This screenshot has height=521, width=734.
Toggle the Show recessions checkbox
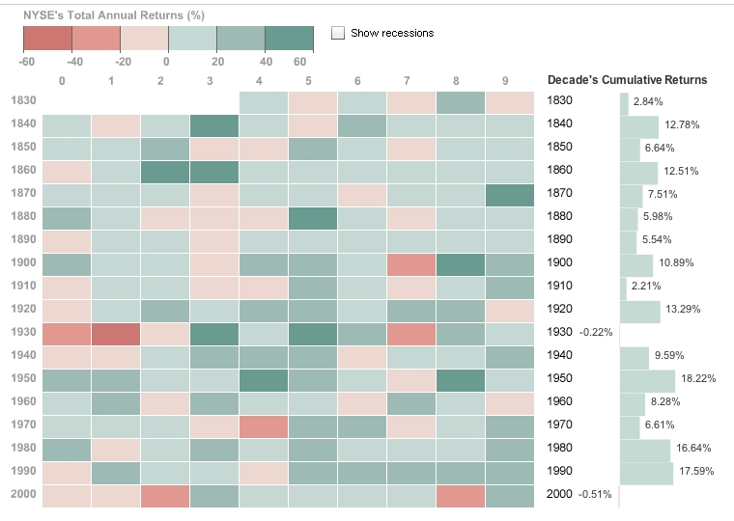click(x=338, y=33)
